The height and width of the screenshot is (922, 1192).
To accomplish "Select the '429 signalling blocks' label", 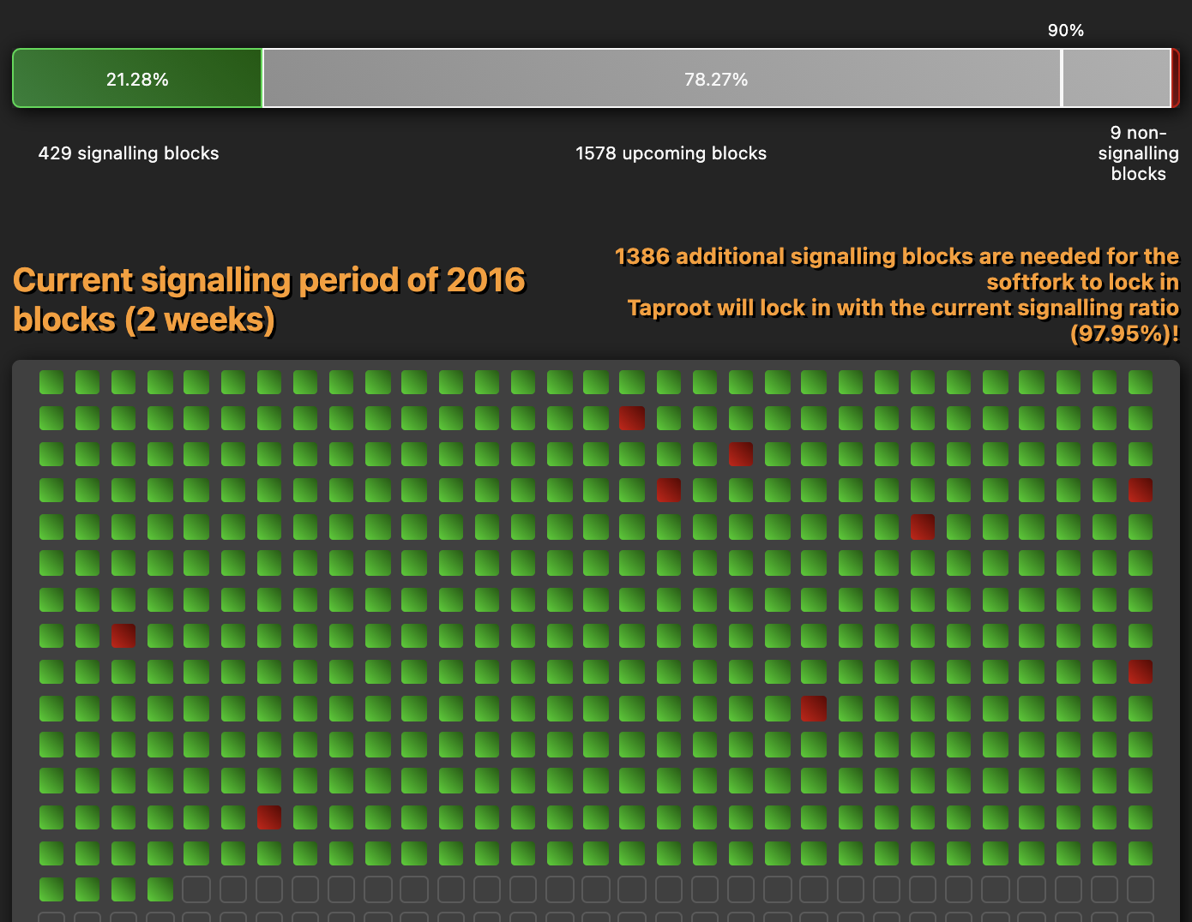I will pos(129,153).
